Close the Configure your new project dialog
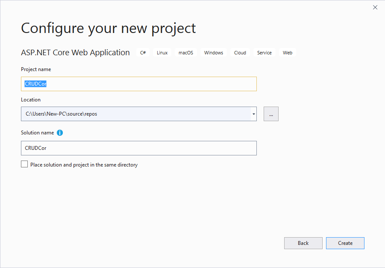 pos(375,7)
